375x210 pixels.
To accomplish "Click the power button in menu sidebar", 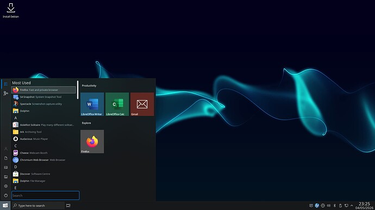I will click(6, 195).
